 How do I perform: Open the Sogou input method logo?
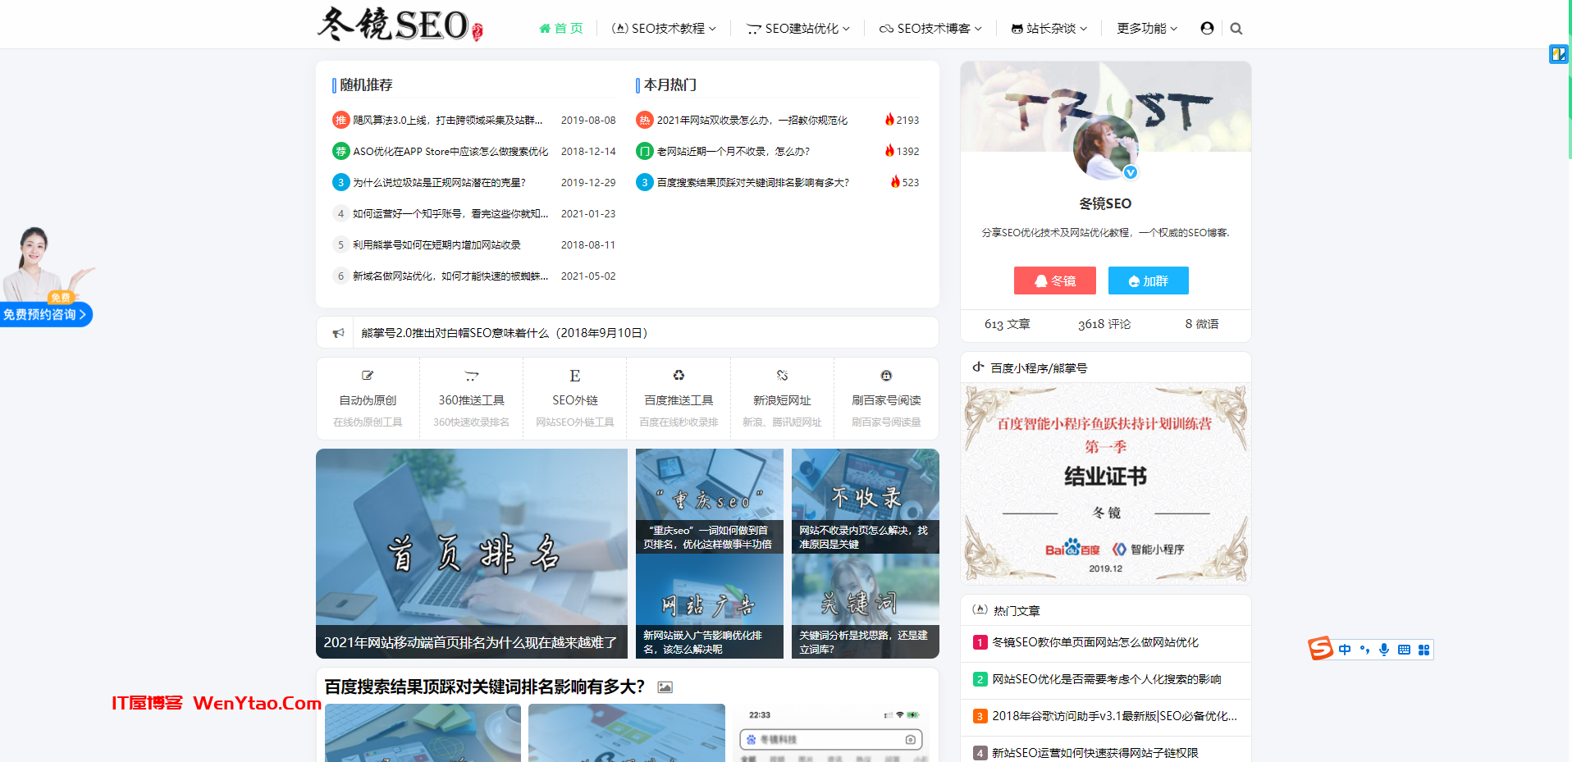click(x=1320, y=649)
